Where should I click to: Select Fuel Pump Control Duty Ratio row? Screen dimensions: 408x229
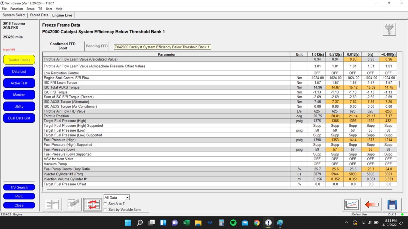click(220, 169)
